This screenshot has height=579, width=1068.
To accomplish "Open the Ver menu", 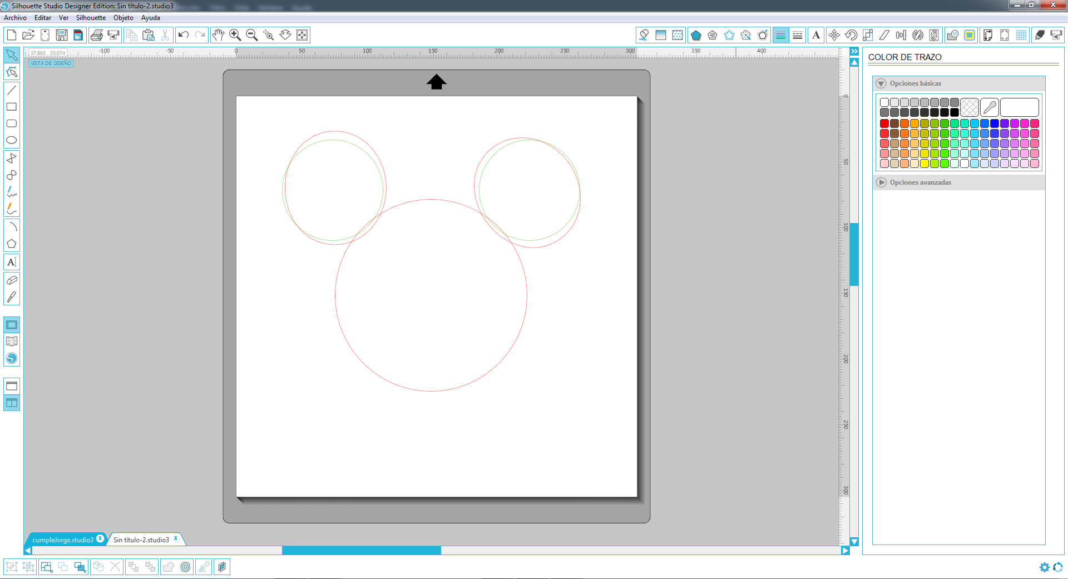I will coord(63,18).
